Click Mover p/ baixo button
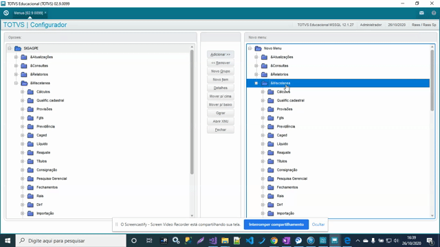The height and width of the screenshot is (247, 440). (221, 105)
